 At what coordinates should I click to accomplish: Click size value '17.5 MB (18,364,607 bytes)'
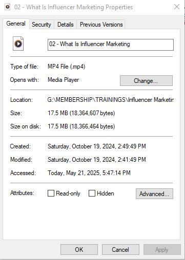[x=81, y=113]
